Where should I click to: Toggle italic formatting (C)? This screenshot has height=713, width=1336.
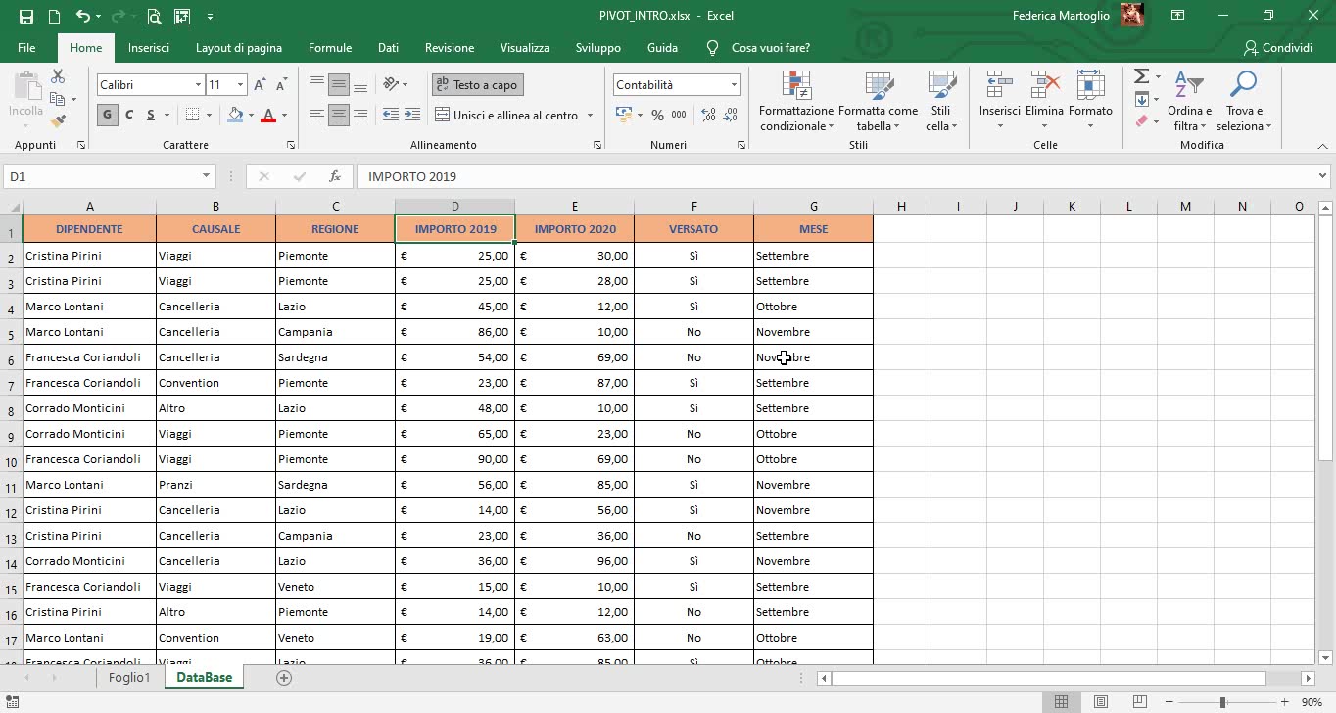[128, 115]
